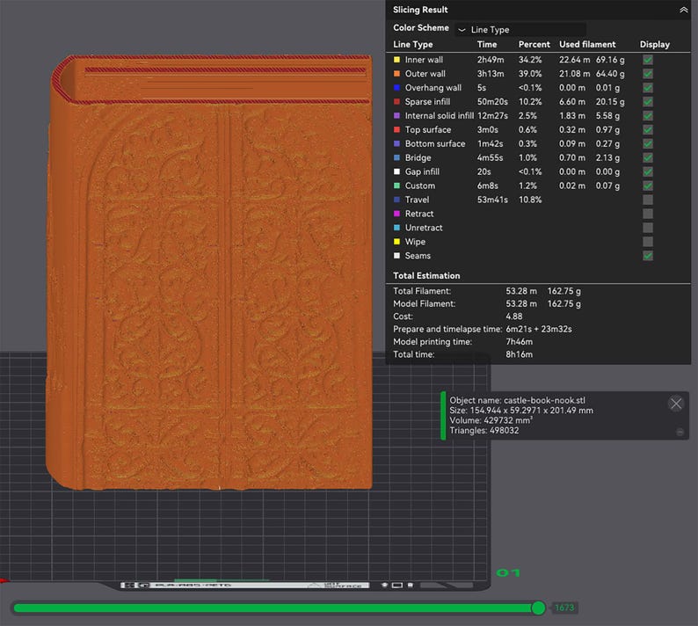The height and width of the screenshot is (626, 698).
Task: Click the orange Outer wall color swatch
Action: [x=396, y=74]
